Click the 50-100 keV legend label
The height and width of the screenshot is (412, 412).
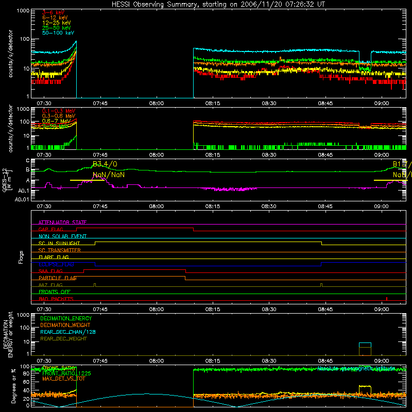[x=58, y=32]
